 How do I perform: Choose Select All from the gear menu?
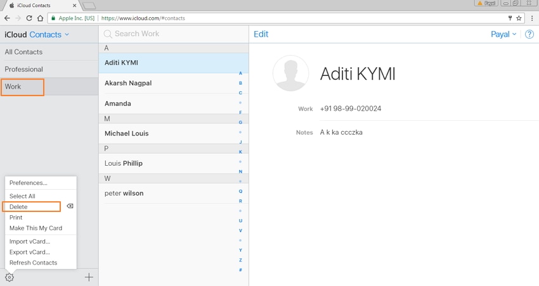pos(22,196)
